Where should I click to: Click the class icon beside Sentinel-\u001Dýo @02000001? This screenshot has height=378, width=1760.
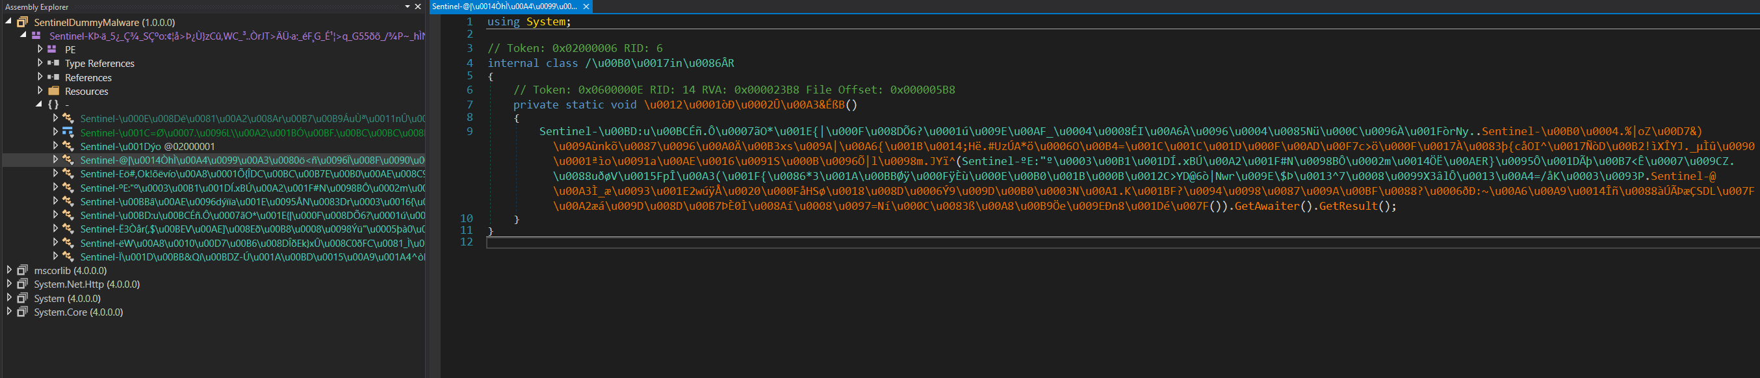click(x=68, y=146)
